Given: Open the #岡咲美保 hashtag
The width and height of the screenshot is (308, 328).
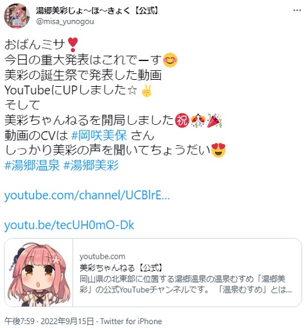Looking at the screenshot, I should (99, 136).
